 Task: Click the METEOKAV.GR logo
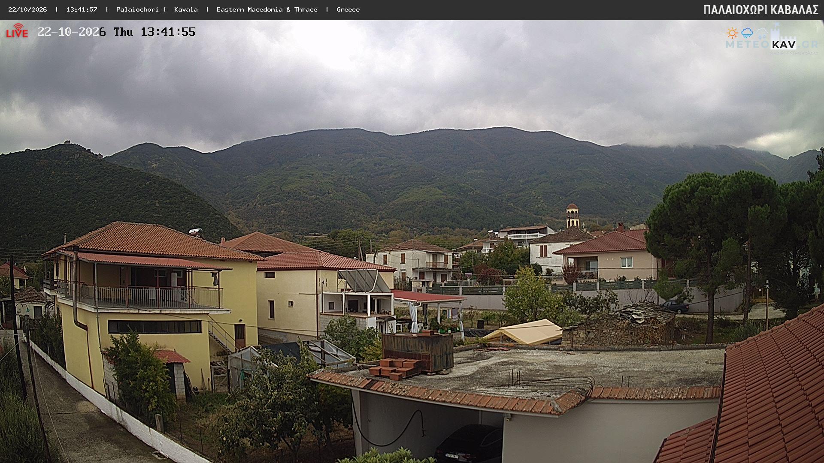pyautogui.click(x=772, y=39)
